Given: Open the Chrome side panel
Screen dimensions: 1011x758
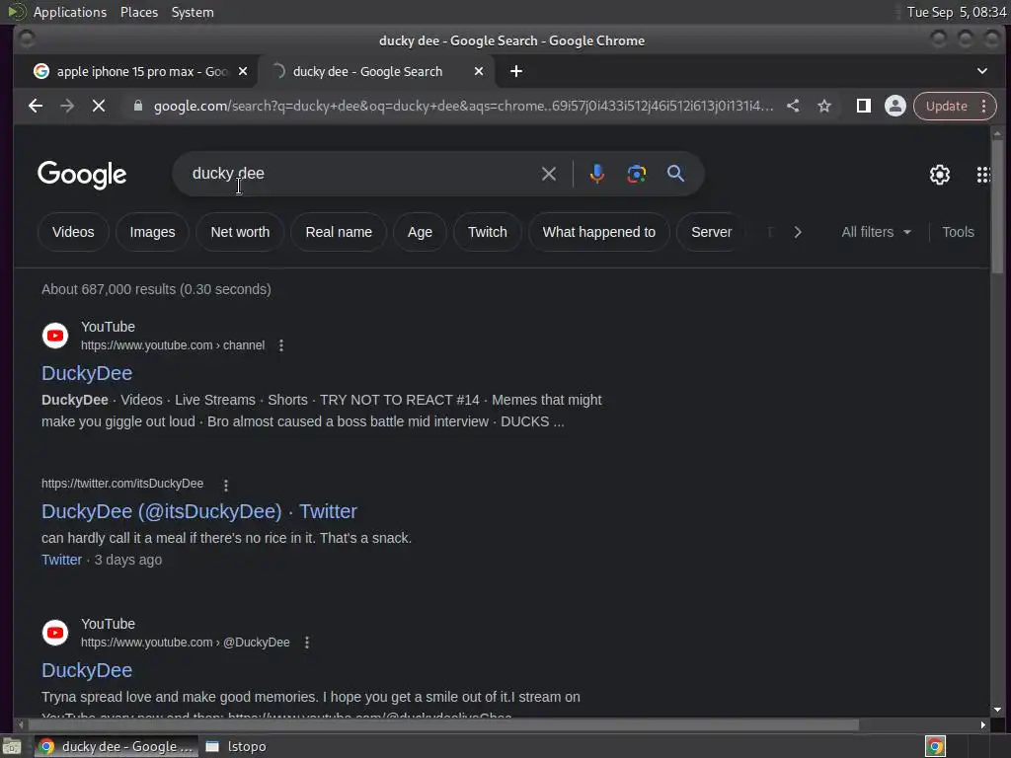Looking at the screenshot, I should pyautogui.click(x=863, y=106).
